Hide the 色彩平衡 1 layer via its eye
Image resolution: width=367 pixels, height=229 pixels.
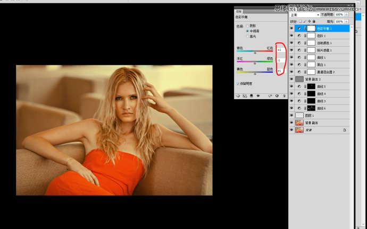pyautogui.click(x=291, y=29)
